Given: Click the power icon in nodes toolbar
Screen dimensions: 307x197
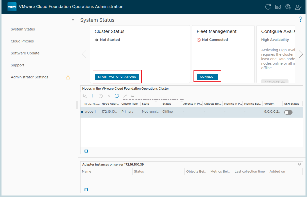Looking at the screenshot, I should (x=101, y=96).
